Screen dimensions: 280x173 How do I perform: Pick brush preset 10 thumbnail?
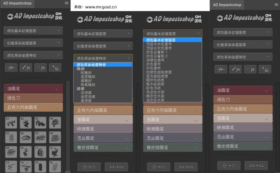click(25, 152)
